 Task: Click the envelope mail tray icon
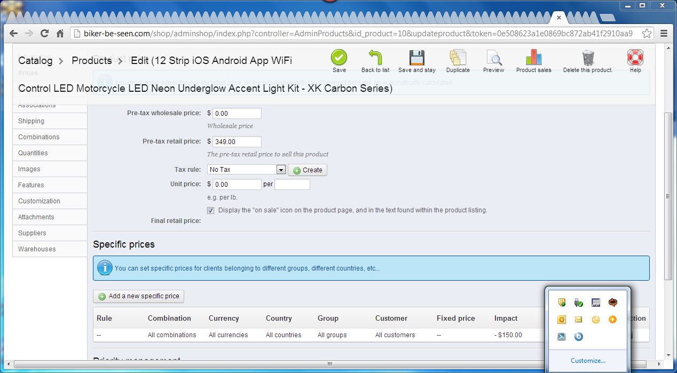tap(579, 320)
